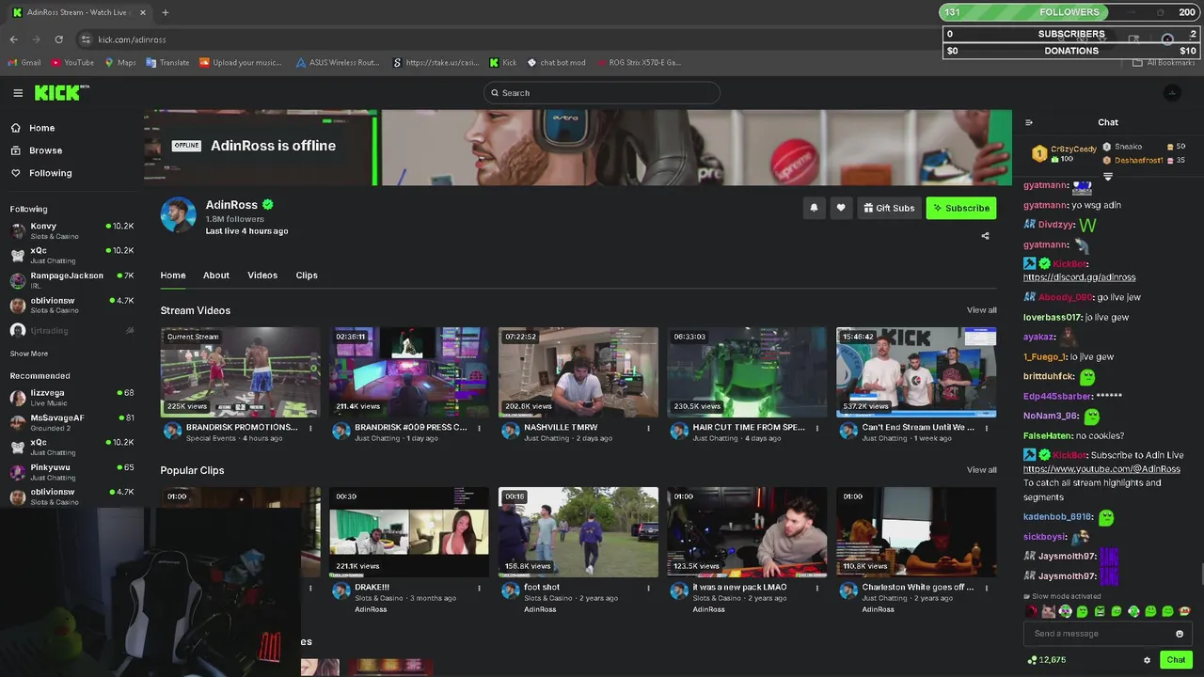Switch to the About tab
1204x677 pixels.
coord(216,276)
